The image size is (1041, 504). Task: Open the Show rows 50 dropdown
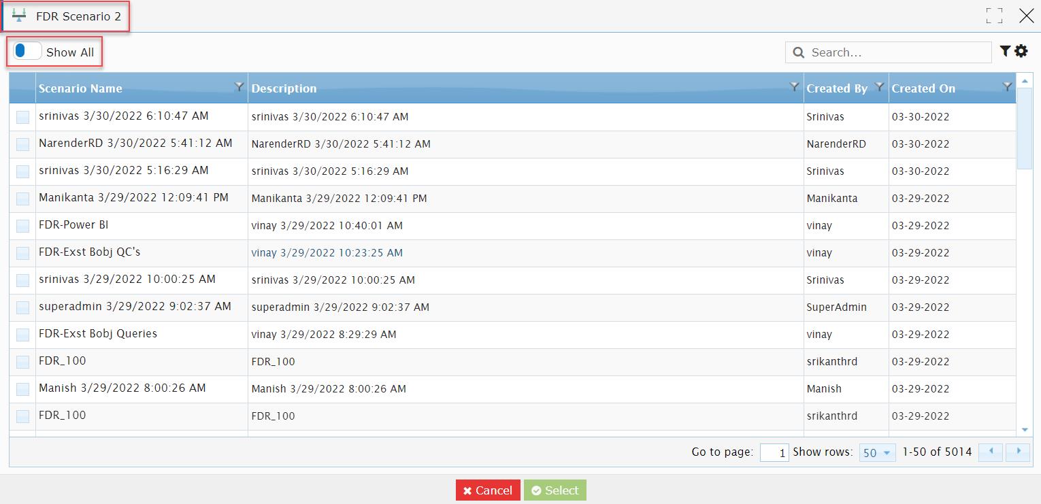pos(877,452)
